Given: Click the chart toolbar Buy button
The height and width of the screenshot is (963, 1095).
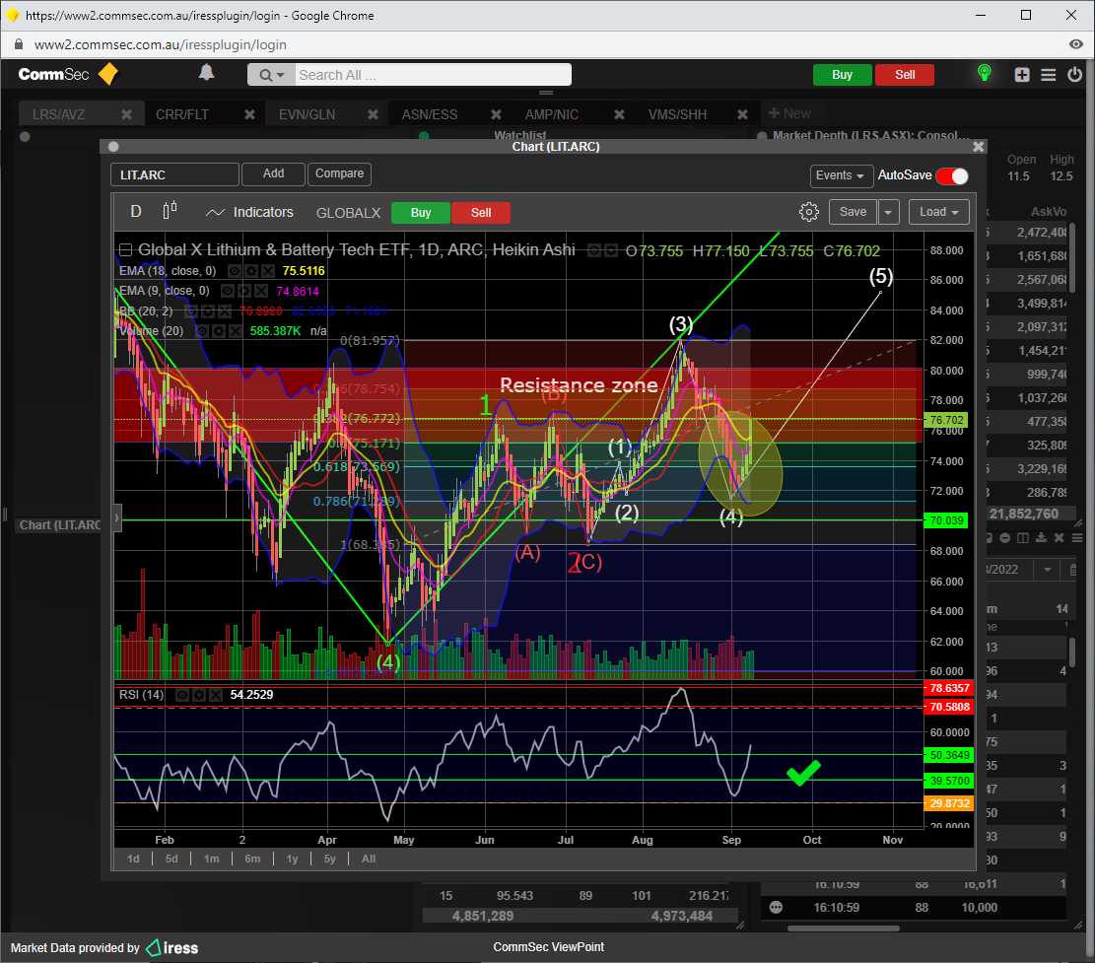Looking at the screenshot, I should point(421,213).
